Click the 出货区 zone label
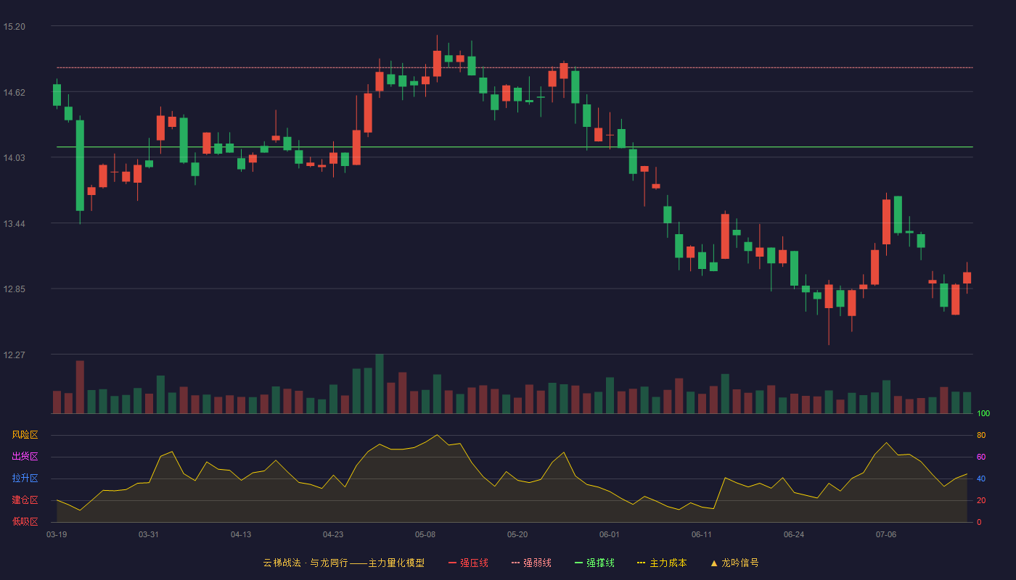 point(25,457)
